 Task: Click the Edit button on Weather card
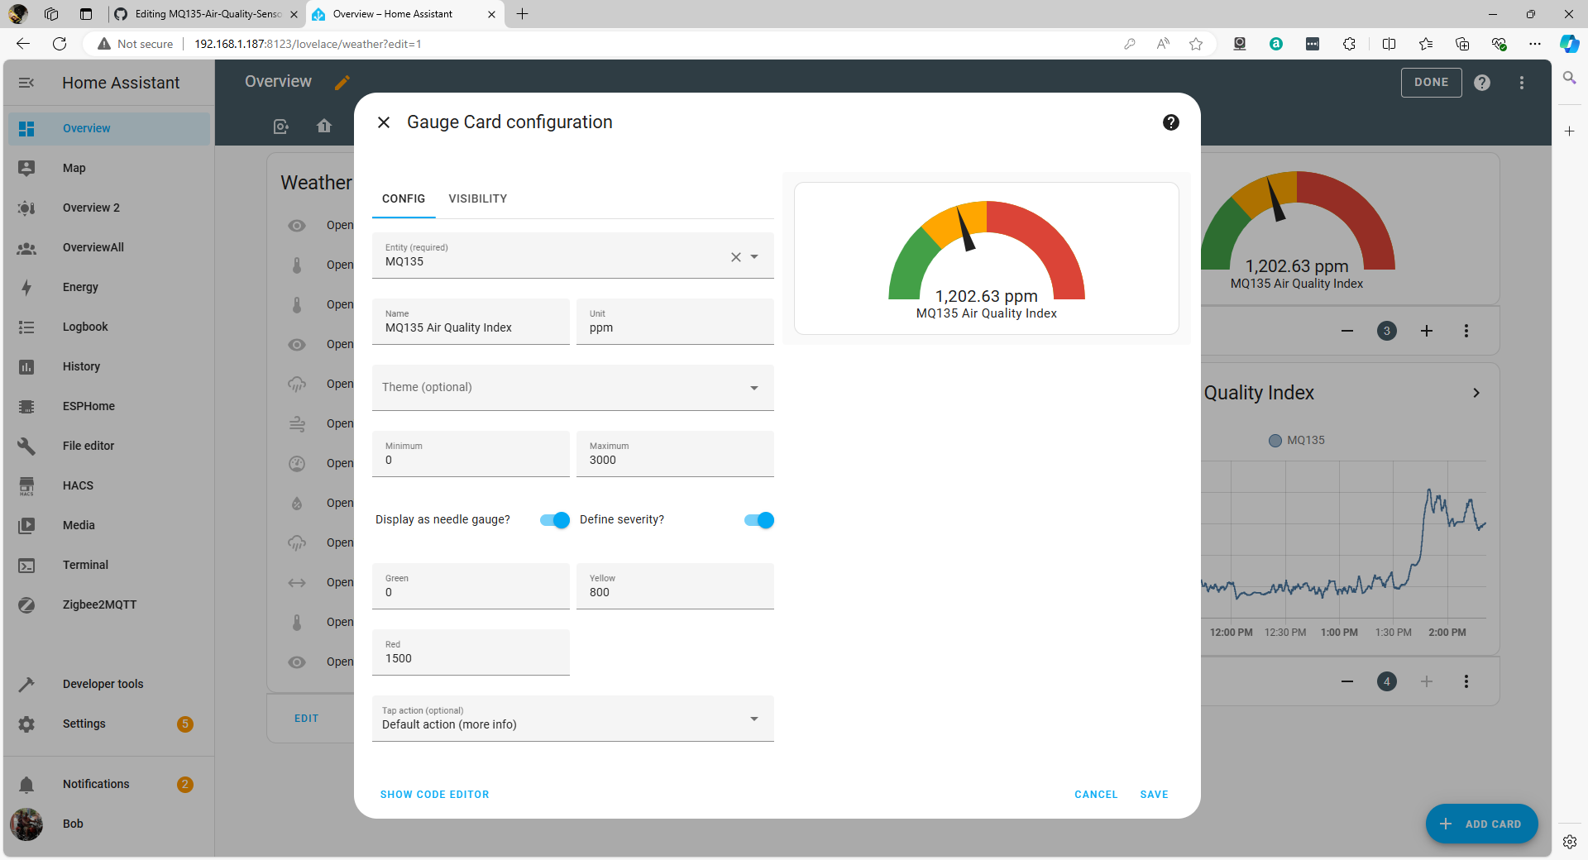coord(306,719)
